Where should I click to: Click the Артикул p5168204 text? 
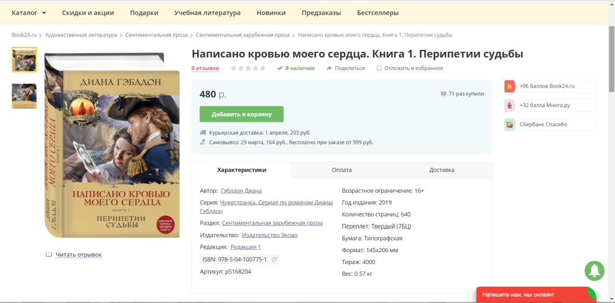pos(225,272)
